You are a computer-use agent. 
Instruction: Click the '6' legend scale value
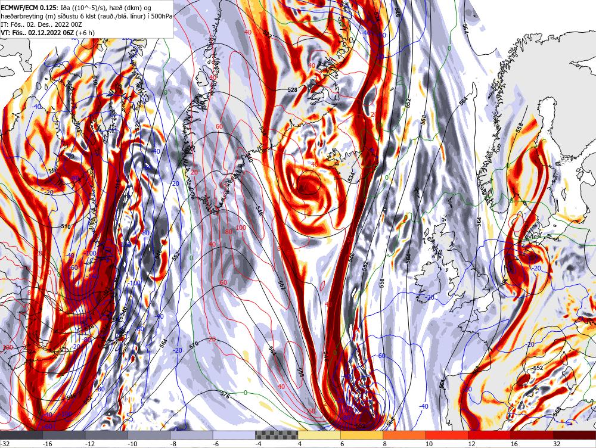tap(343, 444)
